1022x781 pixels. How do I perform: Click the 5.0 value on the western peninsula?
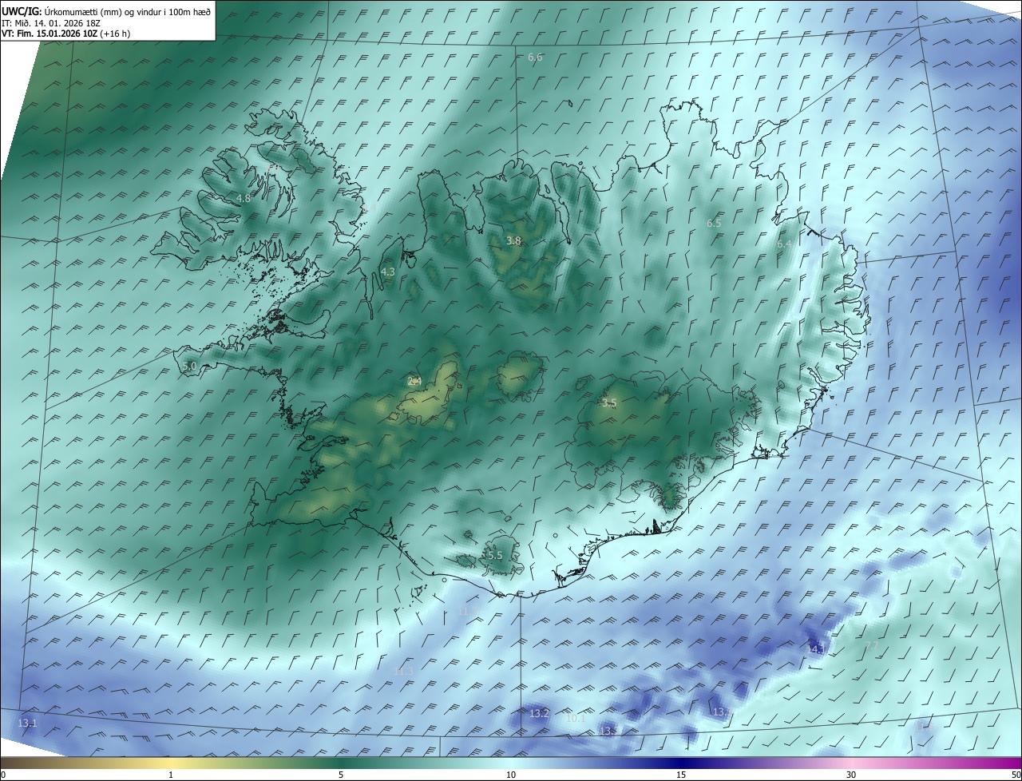(189, 366)
